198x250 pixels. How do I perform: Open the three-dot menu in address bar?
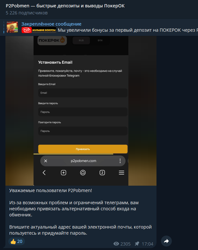(x=120, y=161)
